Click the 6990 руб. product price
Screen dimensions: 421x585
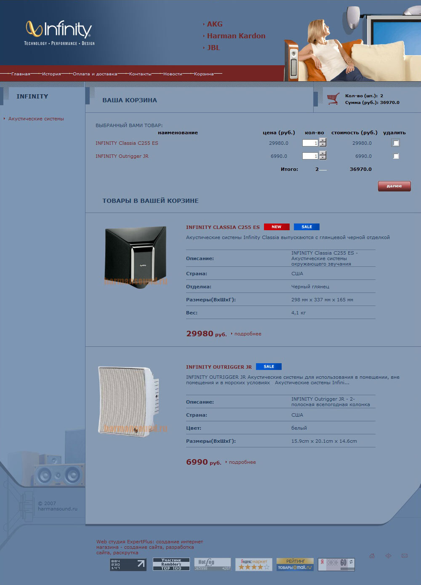coord(204,462)
